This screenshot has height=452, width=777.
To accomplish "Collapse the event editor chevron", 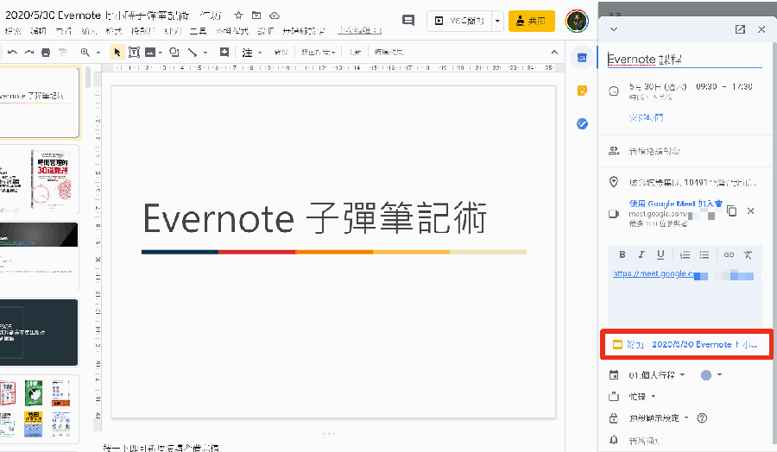I will (614, 29).
